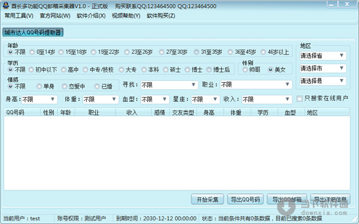
Task: Open the 常用工具(V) menu
Action: (x=19, y=16)
